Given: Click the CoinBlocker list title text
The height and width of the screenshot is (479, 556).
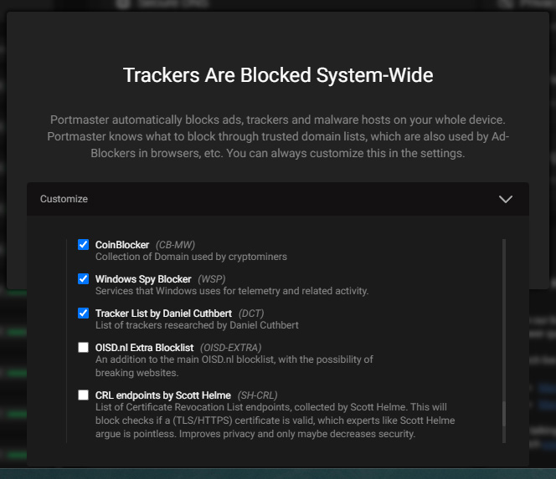Looking at the screenshot, I should (122, 245).
